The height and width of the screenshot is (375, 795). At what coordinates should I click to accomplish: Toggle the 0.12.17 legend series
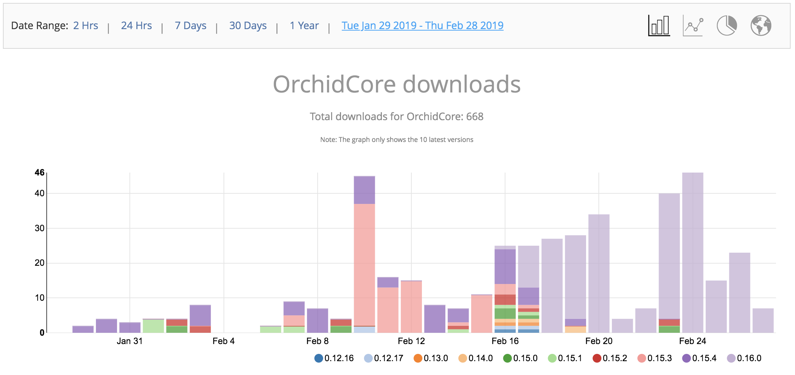pos(384,358)
